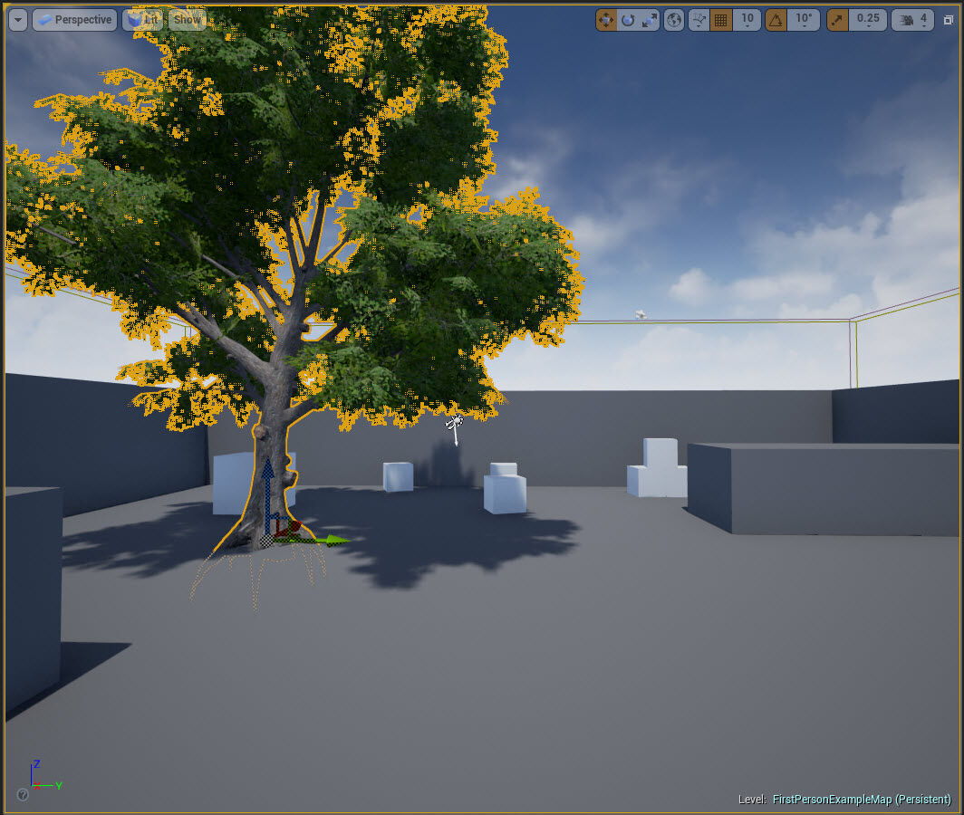
Task: Adjust the camera speed value control
Action: coord(925,19)
